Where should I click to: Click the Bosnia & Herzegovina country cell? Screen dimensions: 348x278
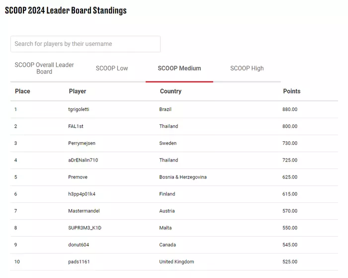click(183, 177)
